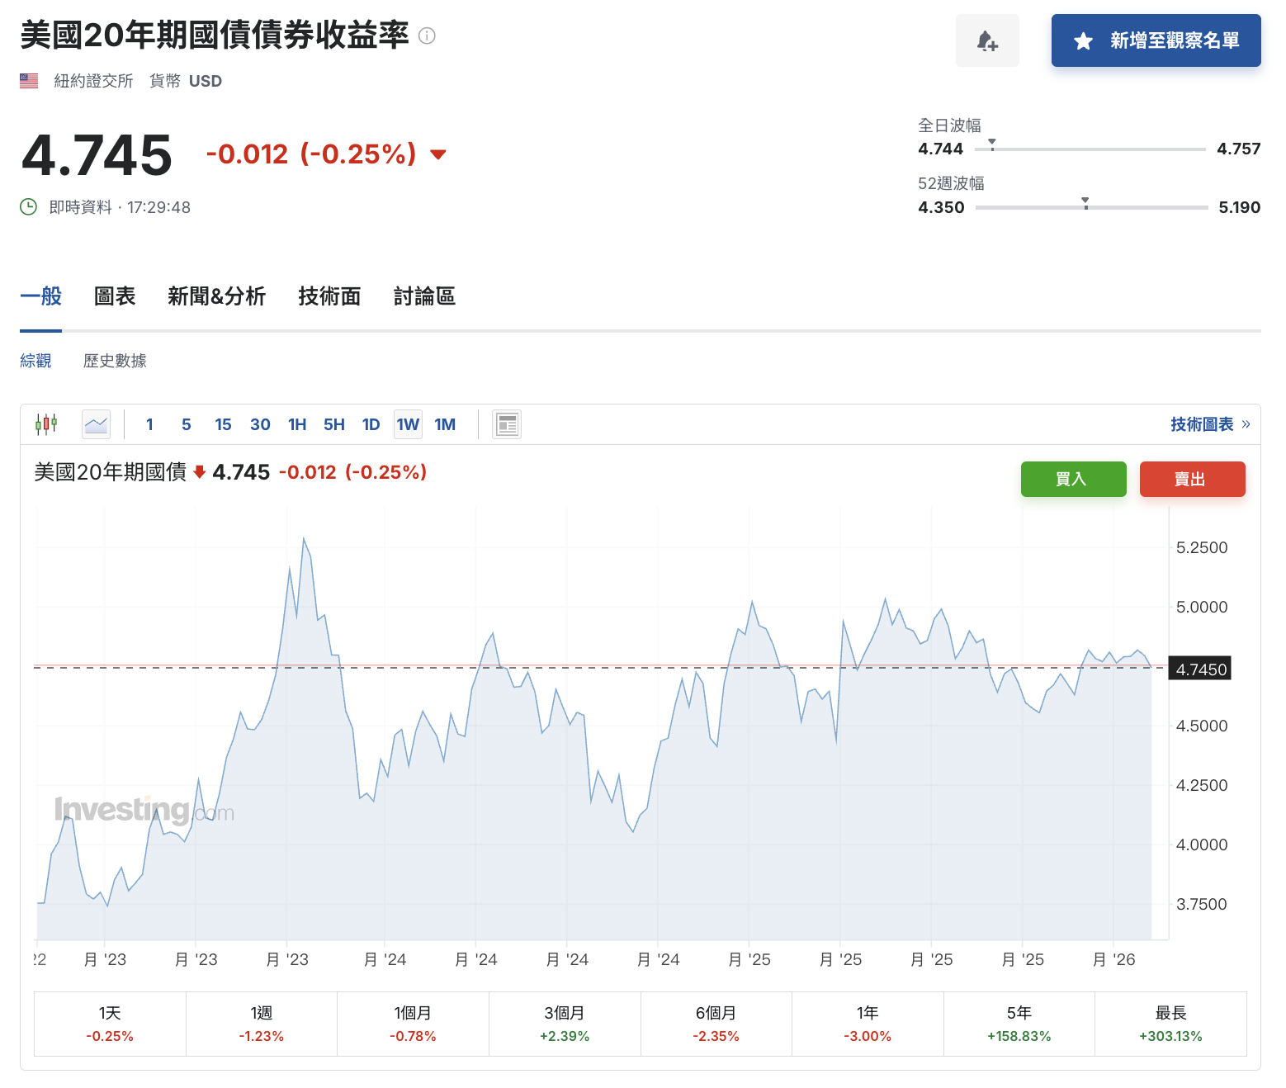Toggle the 5H timeframe
Viewport: 1286px width, 1088px height.
(333, 423)
